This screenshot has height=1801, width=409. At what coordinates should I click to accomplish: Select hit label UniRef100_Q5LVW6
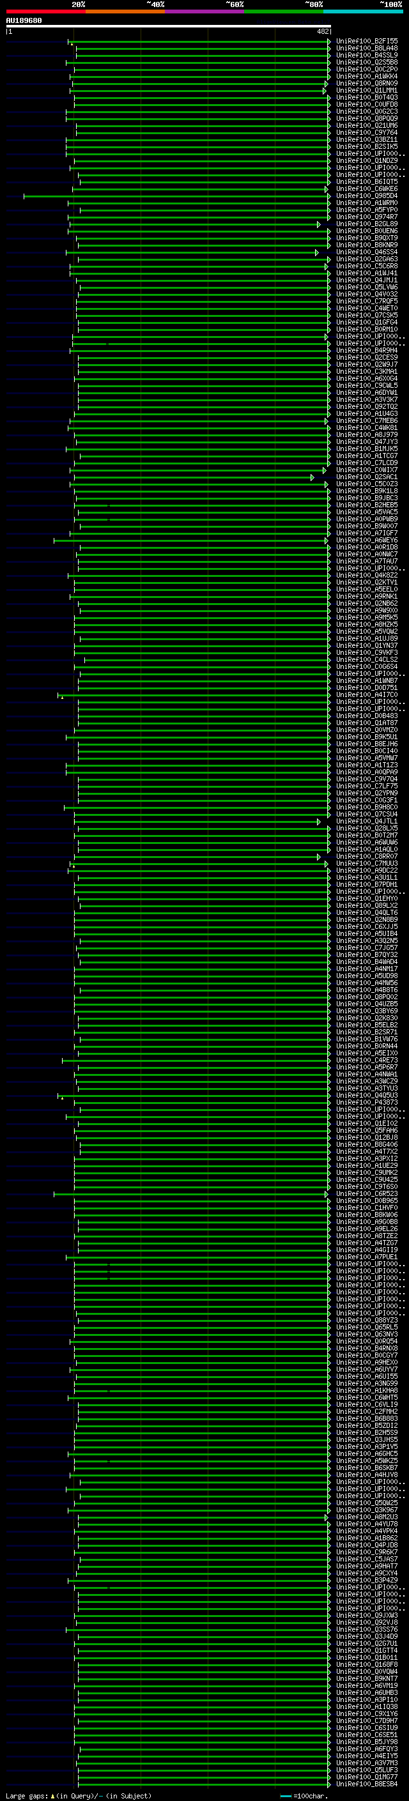366,287
